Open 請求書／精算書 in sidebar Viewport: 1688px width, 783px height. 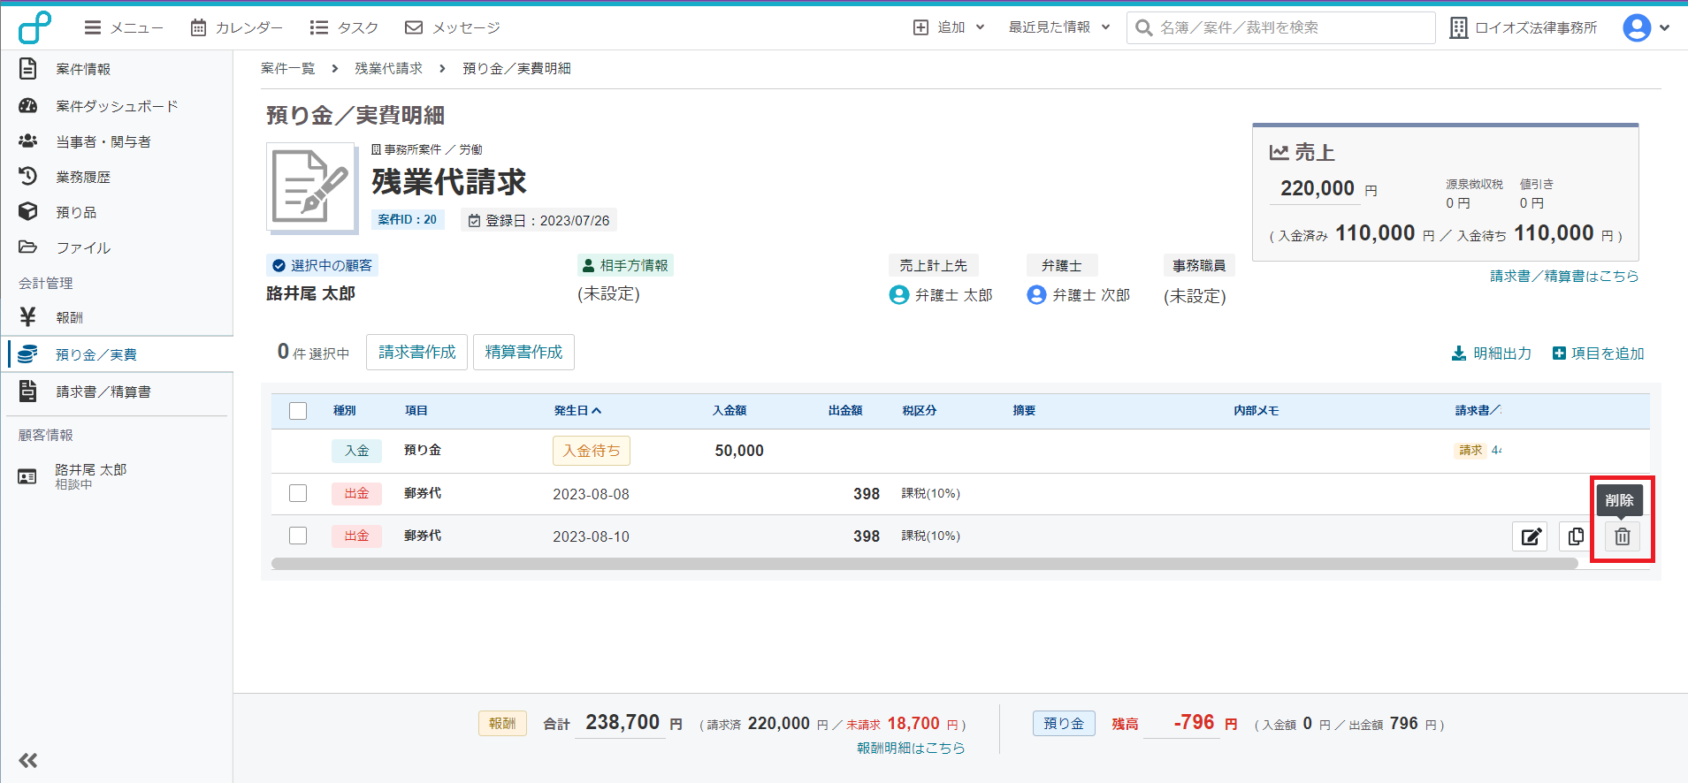click(x=103, y=391)
